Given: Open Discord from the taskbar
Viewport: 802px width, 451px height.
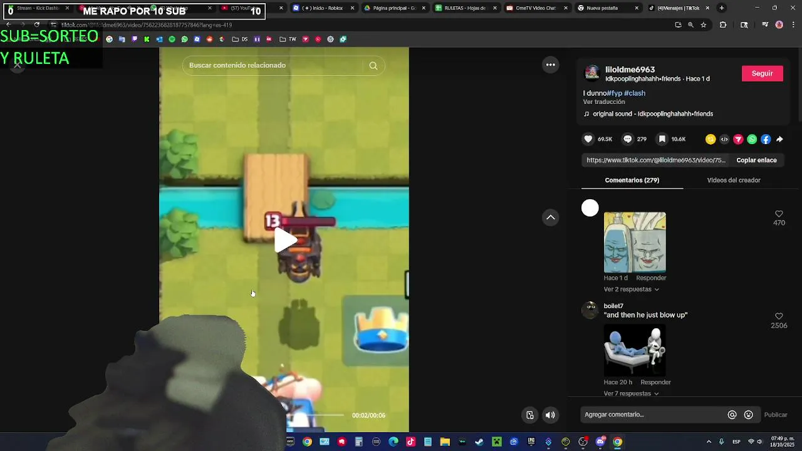Looking at the screenshot, I should click(600, 442).
